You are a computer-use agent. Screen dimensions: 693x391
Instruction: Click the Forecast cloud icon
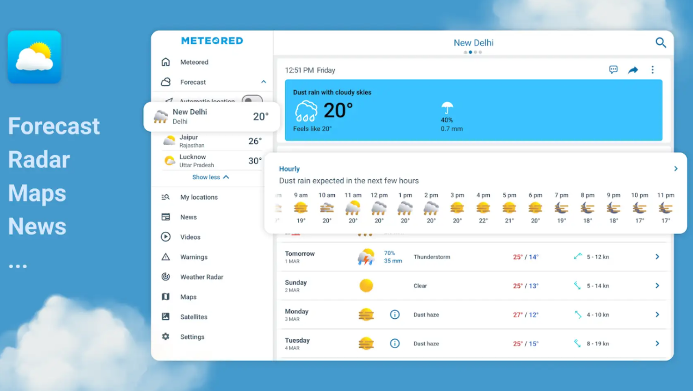tap(165, 82)
